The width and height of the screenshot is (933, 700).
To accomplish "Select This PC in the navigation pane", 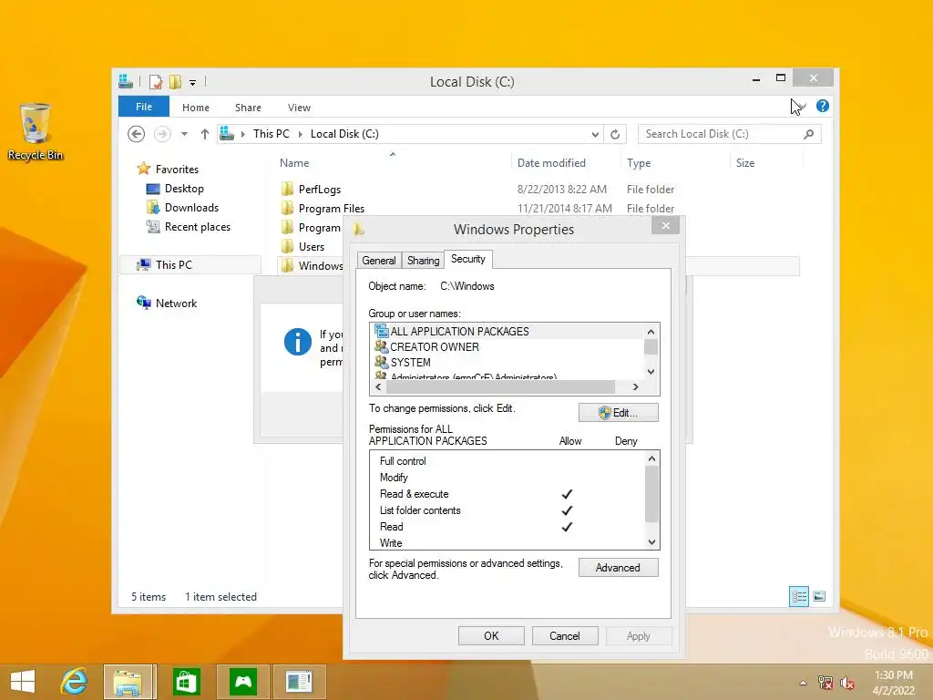I will (x=174, y=265).
